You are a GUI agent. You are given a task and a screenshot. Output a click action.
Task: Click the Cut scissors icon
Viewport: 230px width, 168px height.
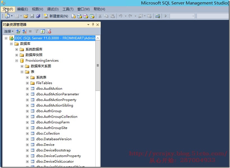pos(100,16)
